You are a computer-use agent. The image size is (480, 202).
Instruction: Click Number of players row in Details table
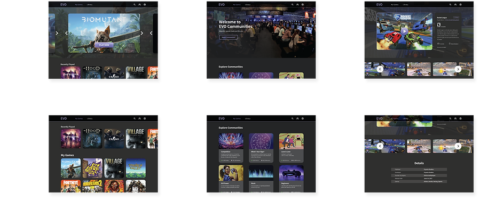point(419,175)
